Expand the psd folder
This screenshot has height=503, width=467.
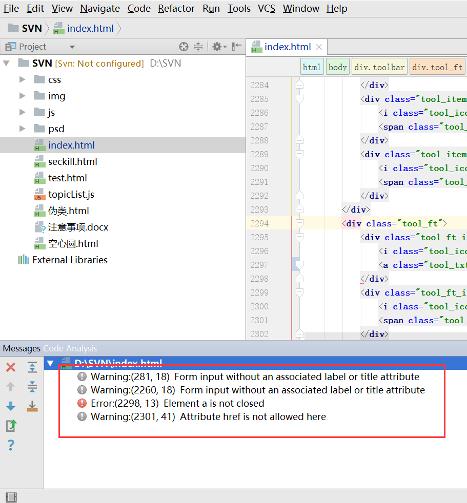click(22, 129)
